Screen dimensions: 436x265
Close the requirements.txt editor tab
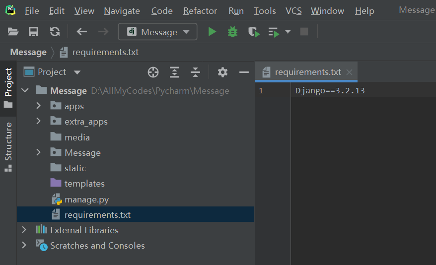click(350, 72)
